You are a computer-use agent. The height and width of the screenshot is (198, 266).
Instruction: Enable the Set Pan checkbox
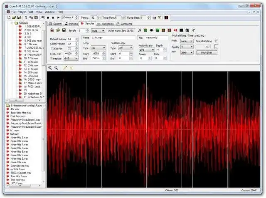pos(52,49)
